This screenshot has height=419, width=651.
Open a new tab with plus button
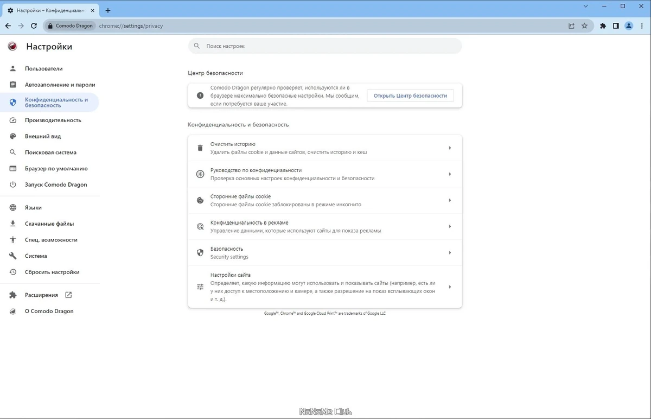click(x=108, y=10)
